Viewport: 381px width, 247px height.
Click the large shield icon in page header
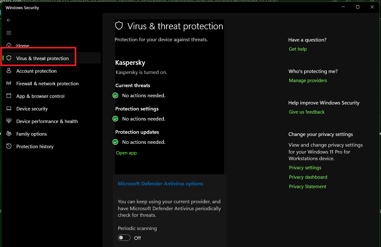click(x=119, y=26)
